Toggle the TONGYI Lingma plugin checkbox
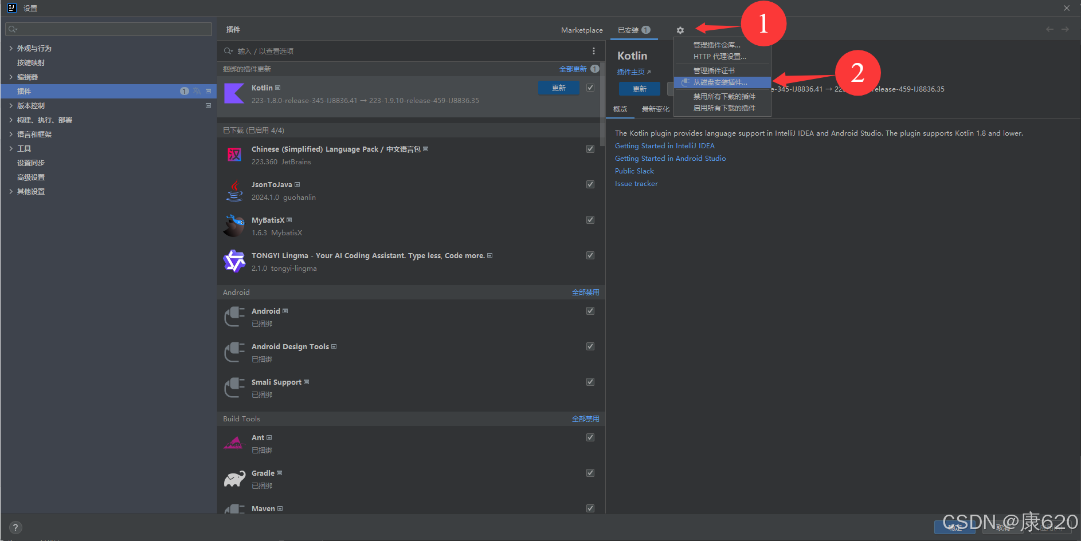 click(x=590, y=255)
